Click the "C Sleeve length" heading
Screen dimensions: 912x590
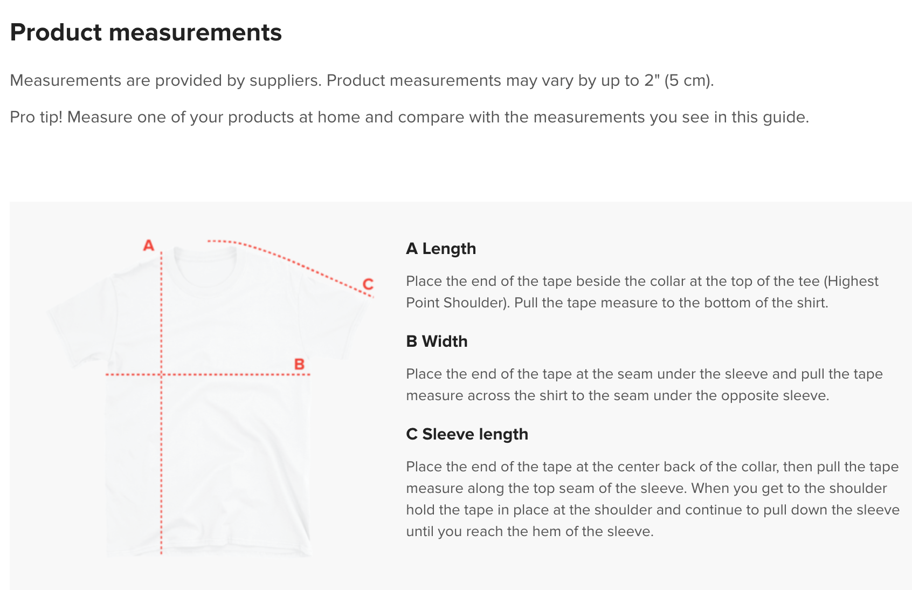(x=467, y=434)
